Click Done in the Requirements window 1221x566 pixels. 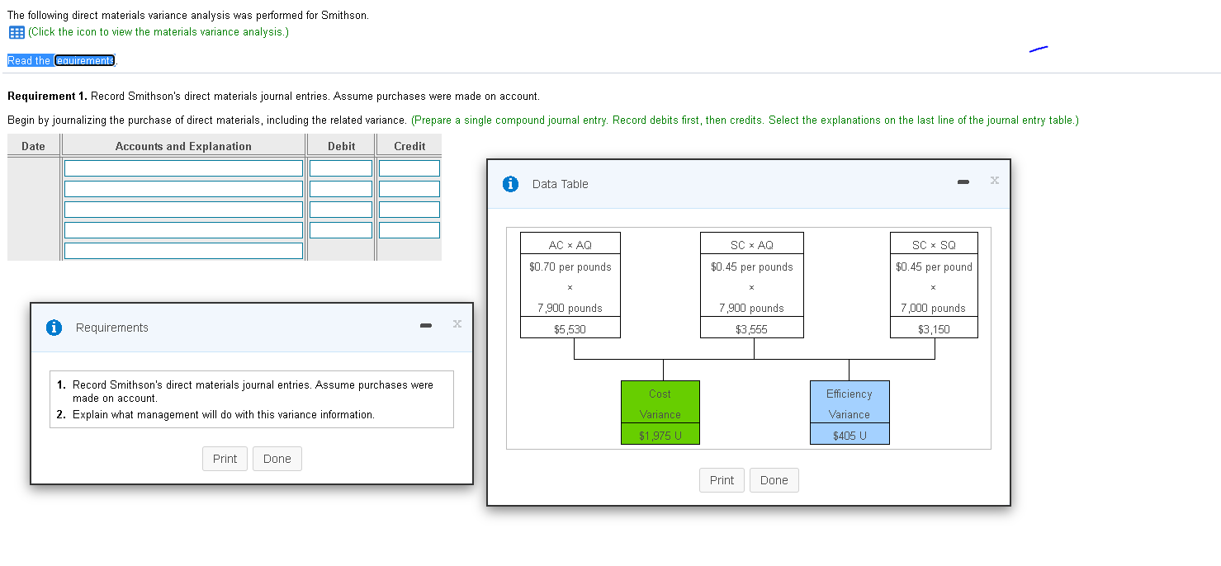(x=277, y=459)
